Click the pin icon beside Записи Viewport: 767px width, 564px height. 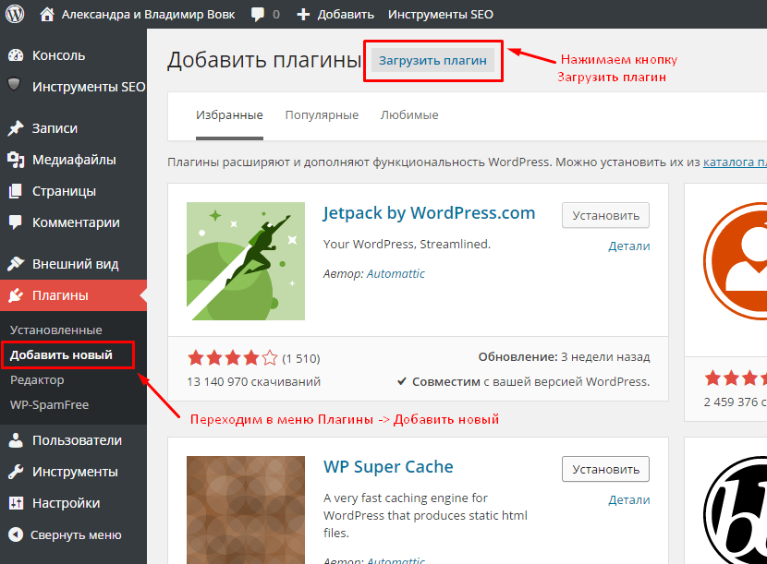(x=16, y=128)
